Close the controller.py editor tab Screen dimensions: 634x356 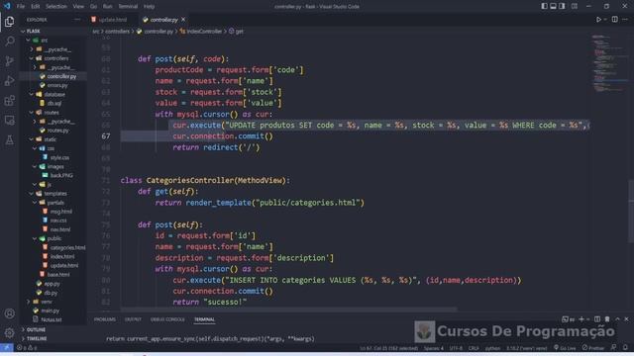tap(183, 20)
